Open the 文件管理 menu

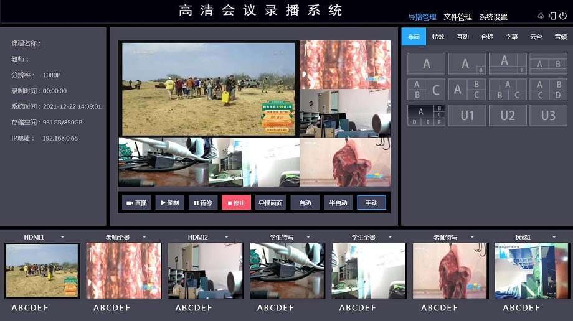457,17
